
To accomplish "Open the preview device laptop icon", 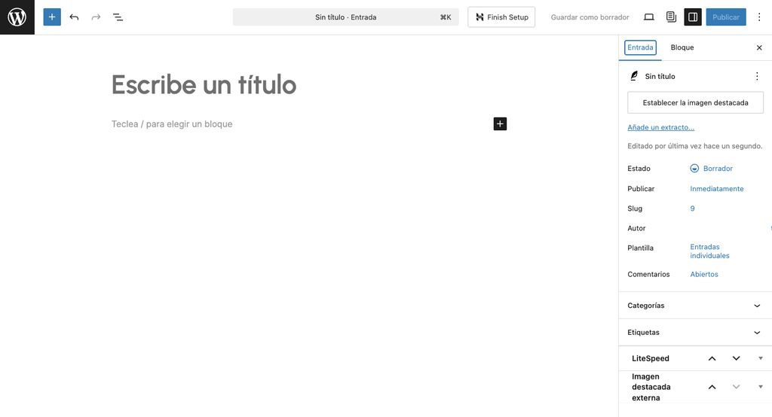I will tap(649, 17).
